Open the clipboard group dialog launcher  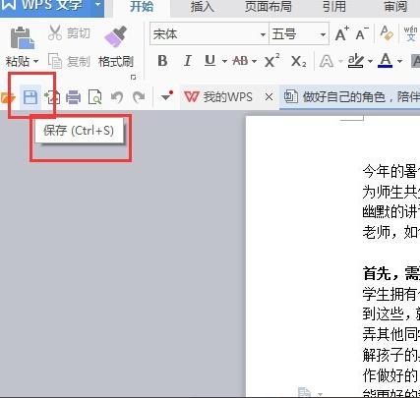point(133,78)
